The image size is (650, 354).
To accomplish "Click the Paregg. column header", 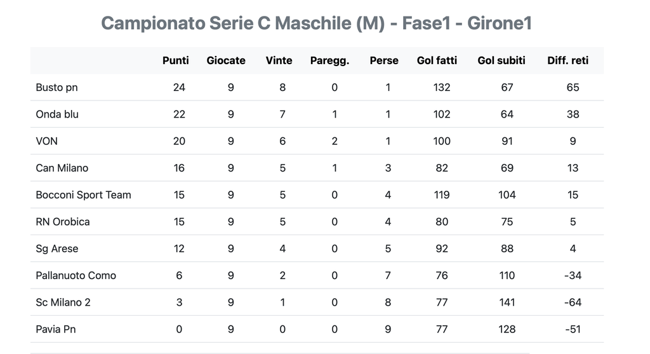I will click(329, 60).
